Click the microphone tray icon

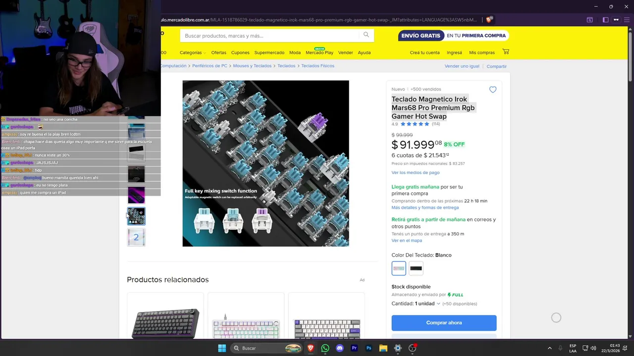[x=561, y=348]
